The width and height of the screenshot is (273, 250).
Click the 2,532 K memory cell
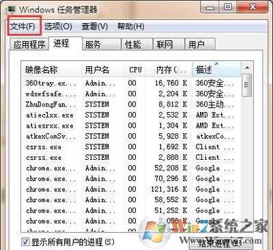[173, 115]
